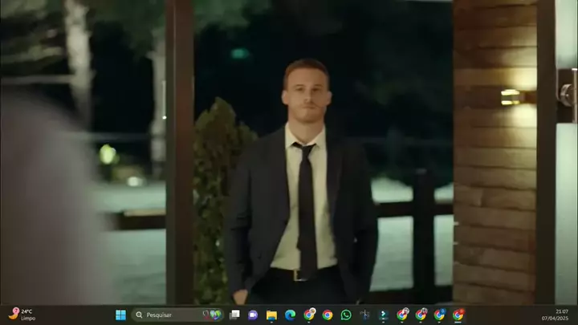The width and height of the screenshot is (578, 325).
Task: Open the Windows Start menu
Action: point(120,315)
